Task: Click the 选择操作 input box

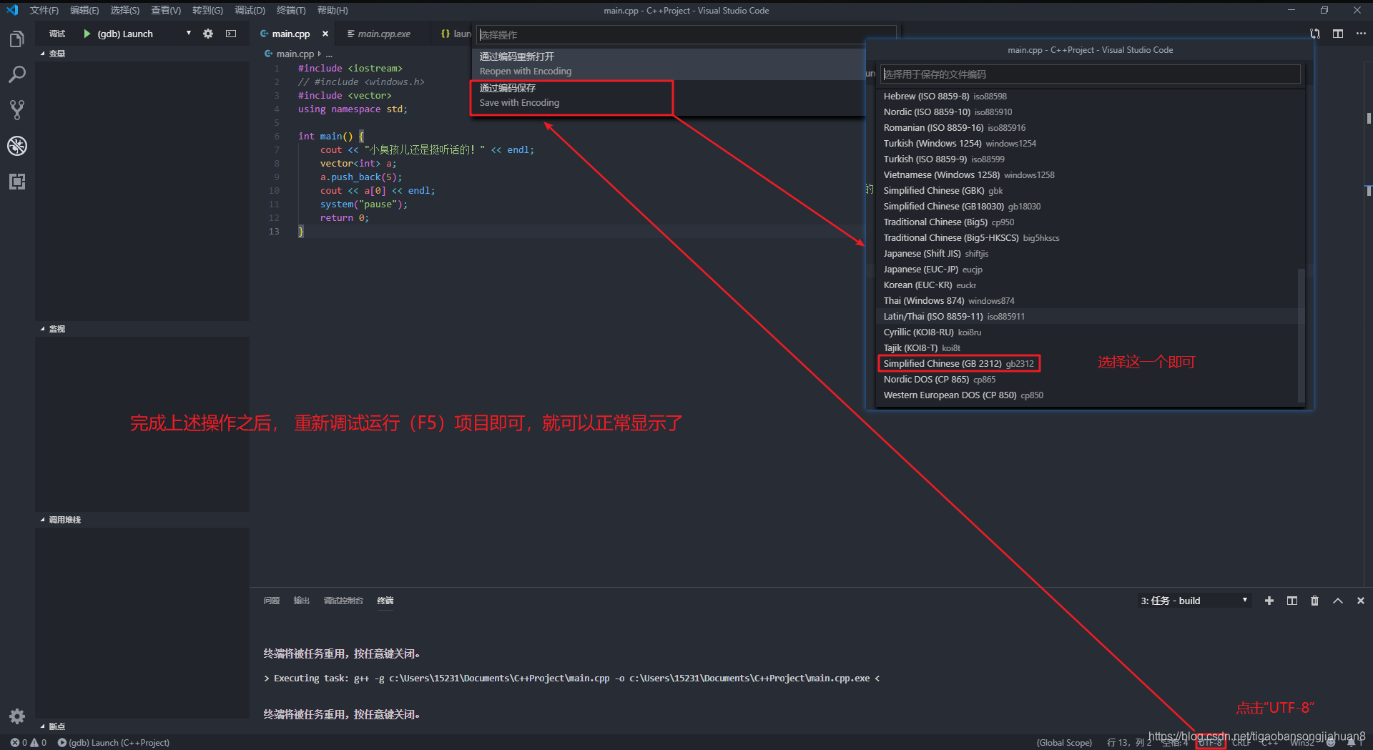Action: (686, 34)
